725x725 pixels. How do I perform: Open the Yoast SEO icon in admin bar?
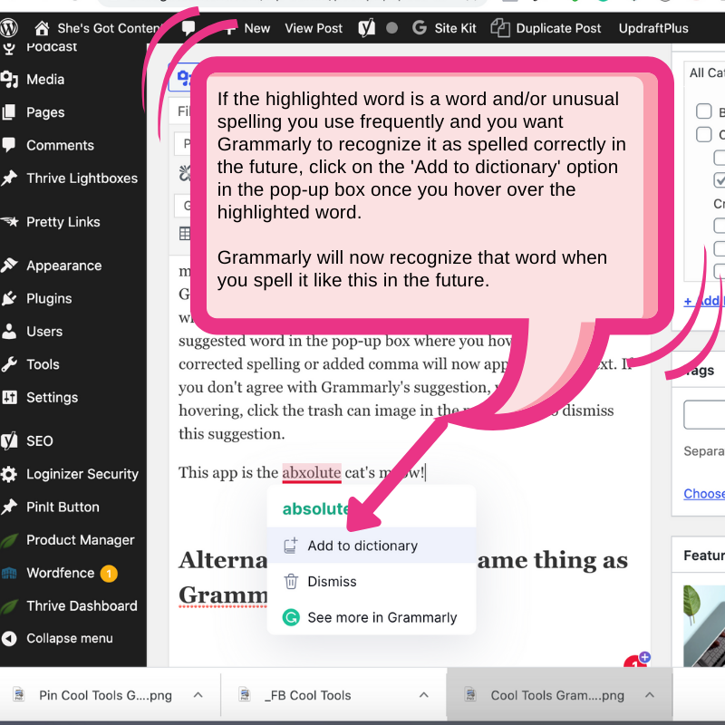pyautogui.click(x=366, y=28)
